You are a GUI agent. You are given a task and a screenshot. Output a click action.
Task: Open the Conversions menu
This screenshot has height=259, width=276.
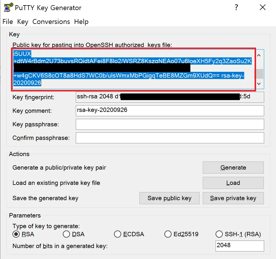(51, 22)
